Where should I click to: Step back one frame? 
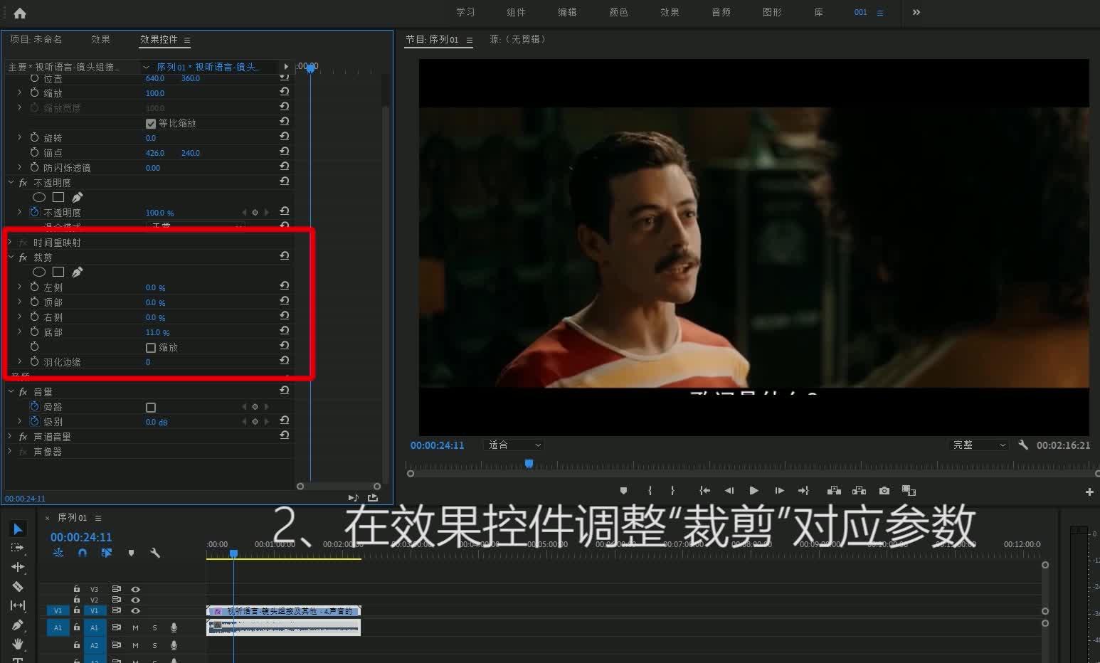point(729,490)
